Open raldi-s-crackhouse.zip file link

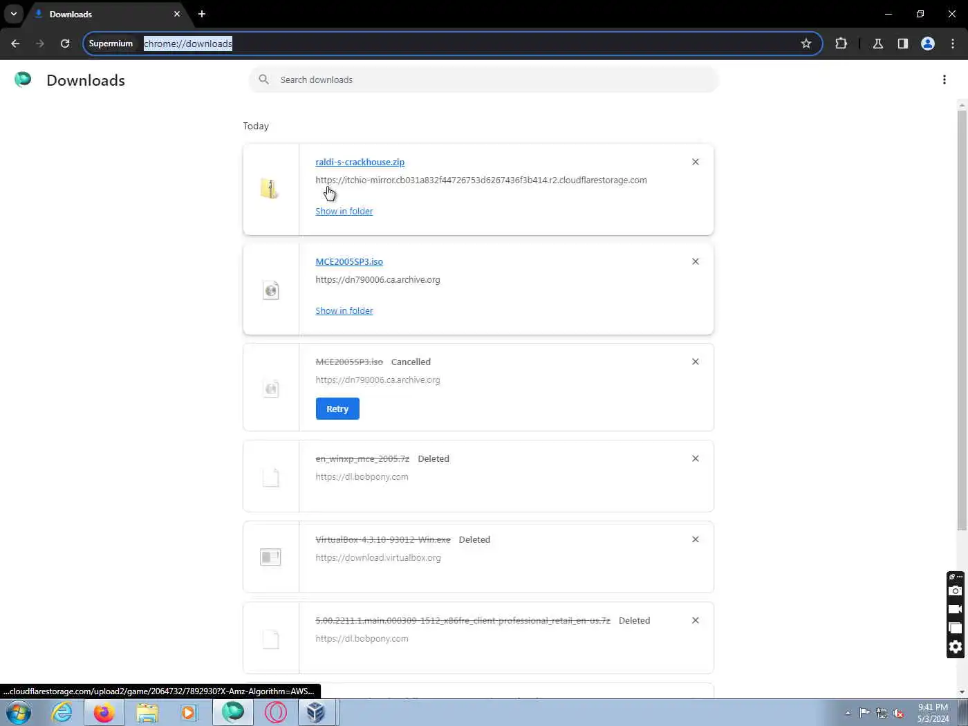coord(360,162)
